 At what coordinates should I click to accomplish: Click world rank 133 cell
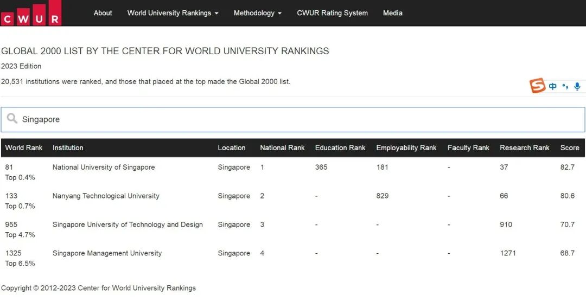click(x=11, y=196)
